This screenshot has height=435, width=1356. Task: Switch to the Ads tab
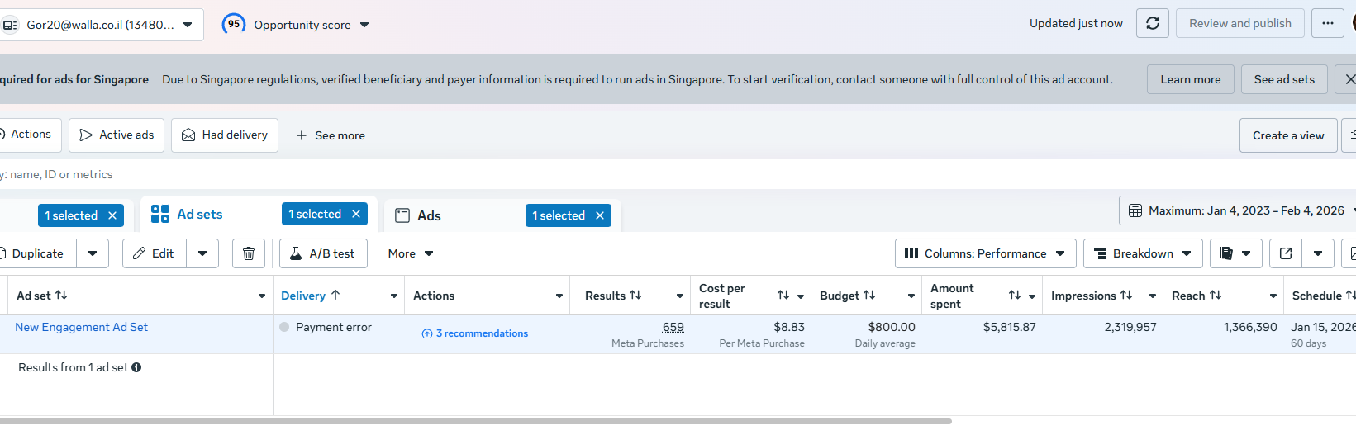tap(429, 215)
